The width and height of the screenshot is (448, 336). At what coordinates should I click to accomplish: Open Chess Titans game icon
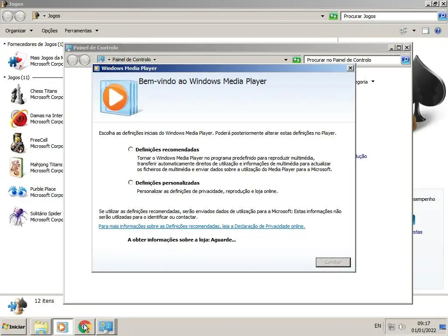[17, 94]
